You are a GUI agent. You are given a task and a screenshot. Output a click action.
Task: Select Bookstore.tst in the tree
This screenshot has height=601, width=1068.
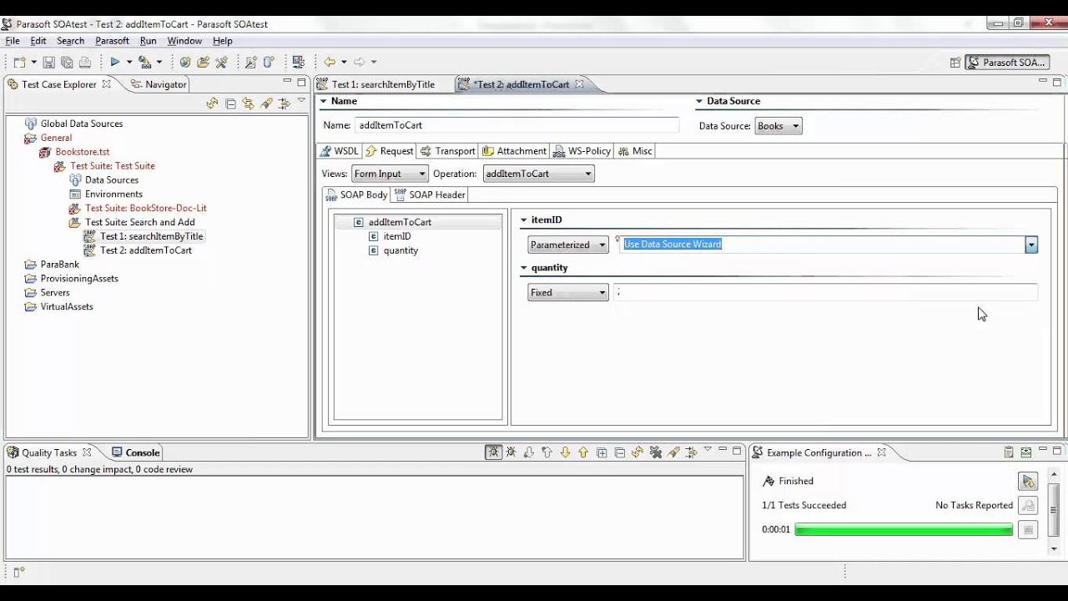coord(83,152)
